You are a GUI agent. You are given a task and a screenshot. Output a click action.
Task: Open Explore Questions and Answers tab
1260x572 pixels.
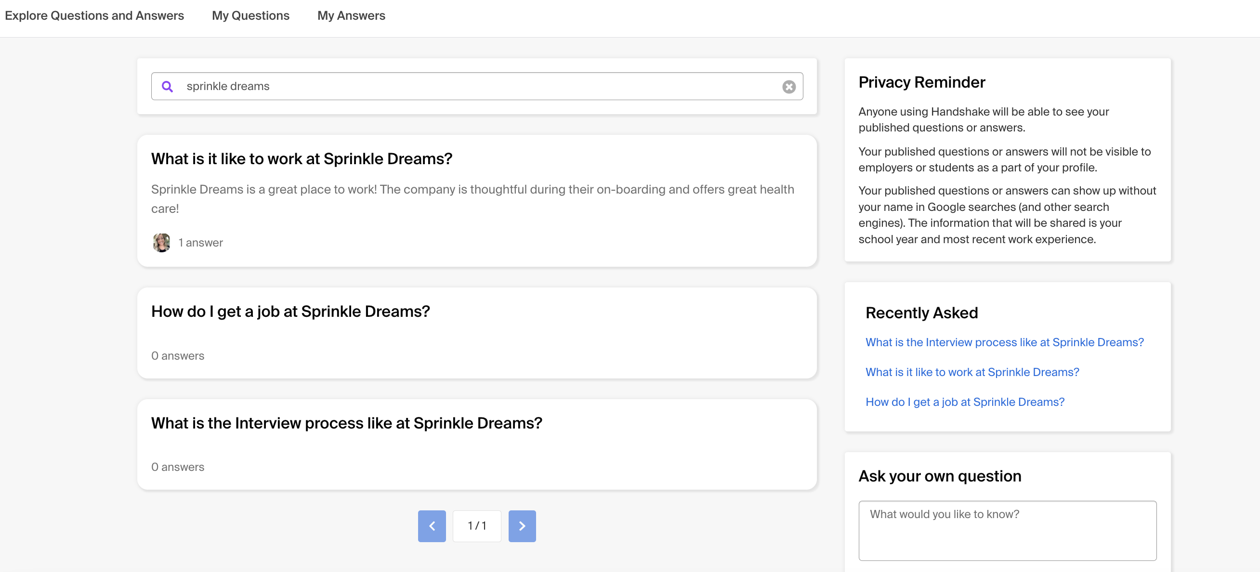tap(94, 15)
